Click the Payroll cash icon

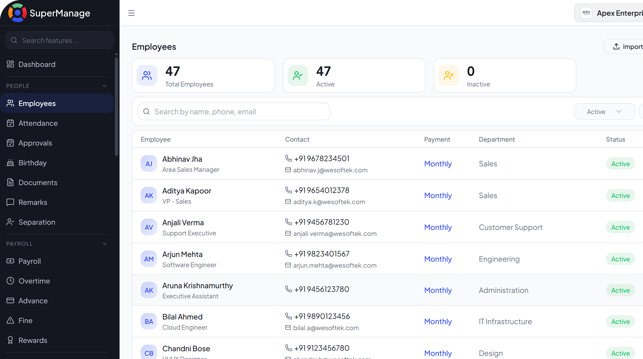(x=10, y=261)
